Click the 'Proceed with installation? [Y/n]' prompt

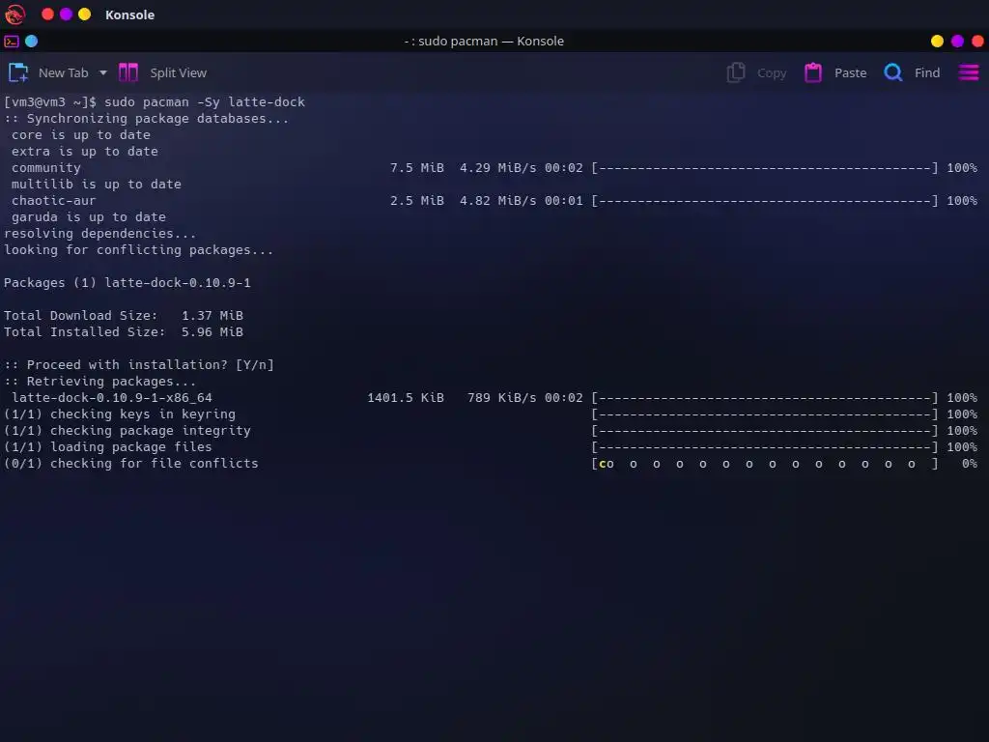coord(139,364)
